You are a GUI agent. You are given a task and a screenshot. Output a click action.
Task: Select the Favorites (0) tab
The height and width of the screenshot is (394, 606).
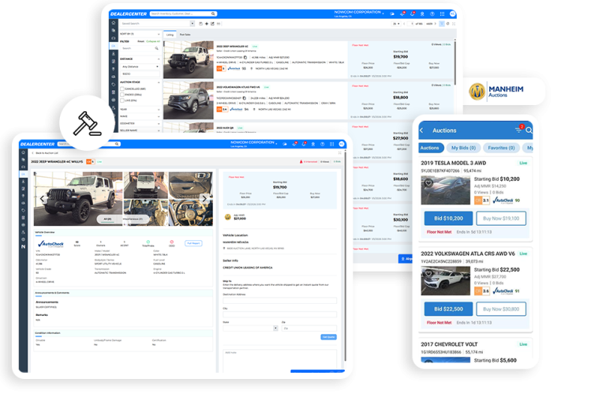pyautogui.click(x=501, y=148)
